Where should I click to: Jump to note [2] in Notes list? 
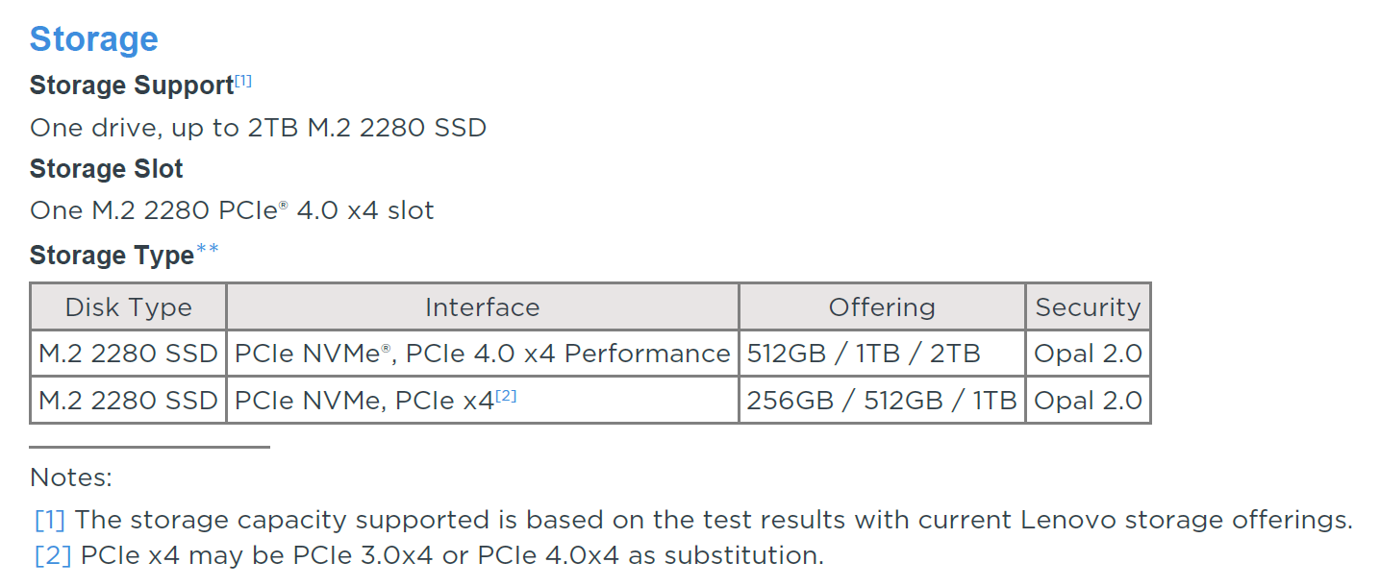coord(53,555)
